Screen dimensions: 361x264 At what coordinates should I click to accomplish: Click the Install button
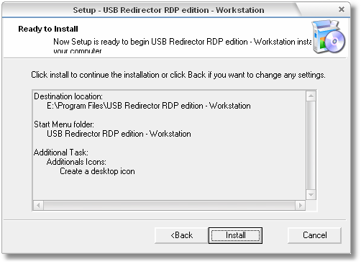(235, 235)
